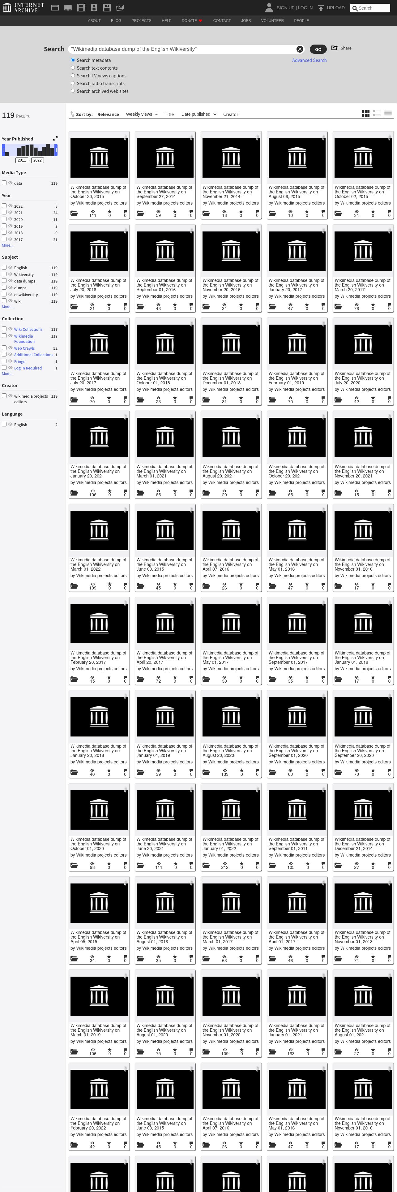Open the Wiki Collections collection link

click(x=28, y=330)
